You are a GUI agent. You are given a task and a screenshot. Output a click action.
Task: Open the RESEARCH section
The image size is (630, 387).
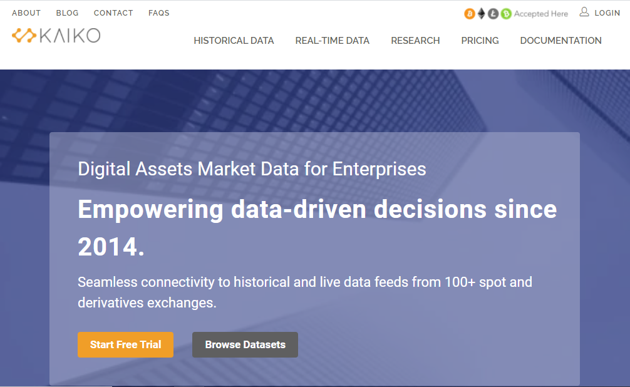click(415, 40)
